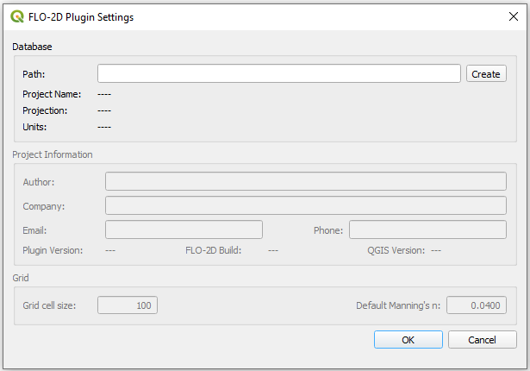Click into the Company text box
Viewport: 530px width, 371px height.
click(305, 205)
